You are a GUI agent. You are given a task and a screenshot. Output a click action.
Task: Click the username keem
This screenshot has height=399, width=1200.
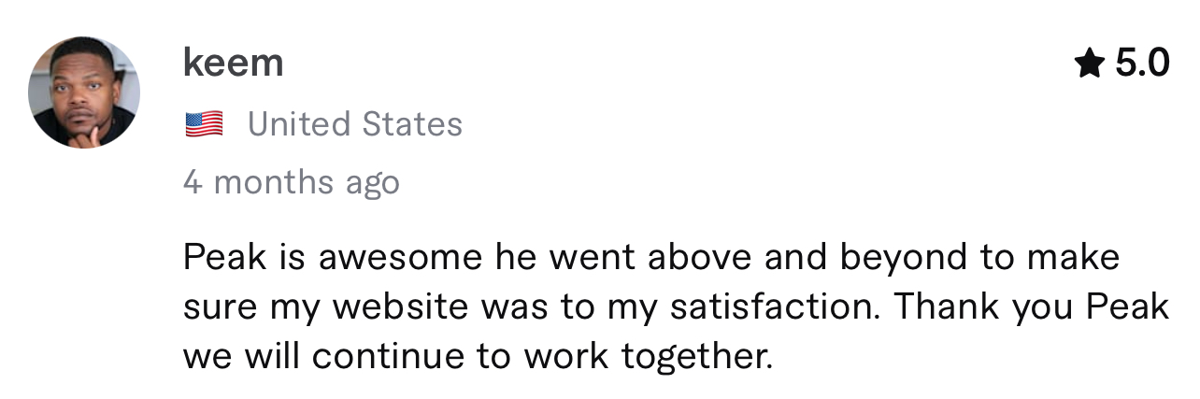(x=234, y=64)
